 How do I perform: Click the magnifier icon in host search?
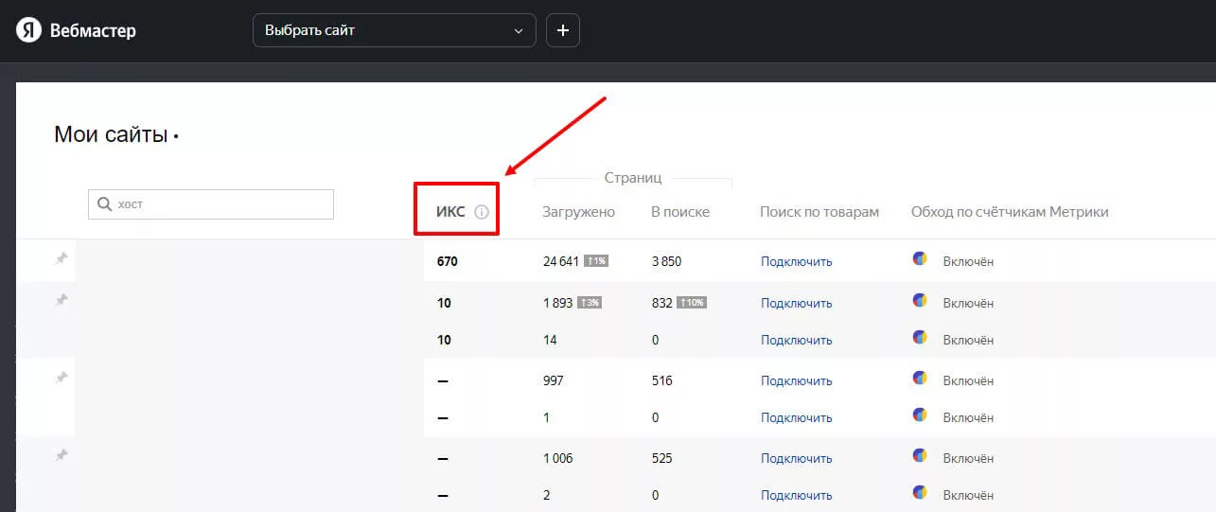[x=104, y=203]
